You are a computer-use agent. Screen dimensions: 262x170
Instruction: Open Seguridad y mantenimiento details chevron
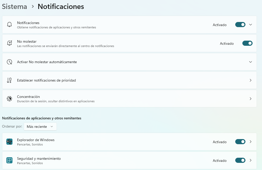(251, 160)
